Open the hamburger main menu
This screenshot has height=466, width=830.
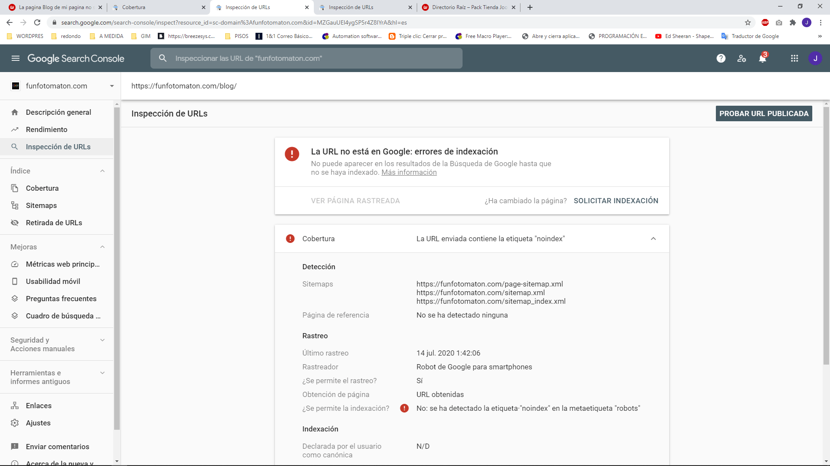click(x=16, y=58)
